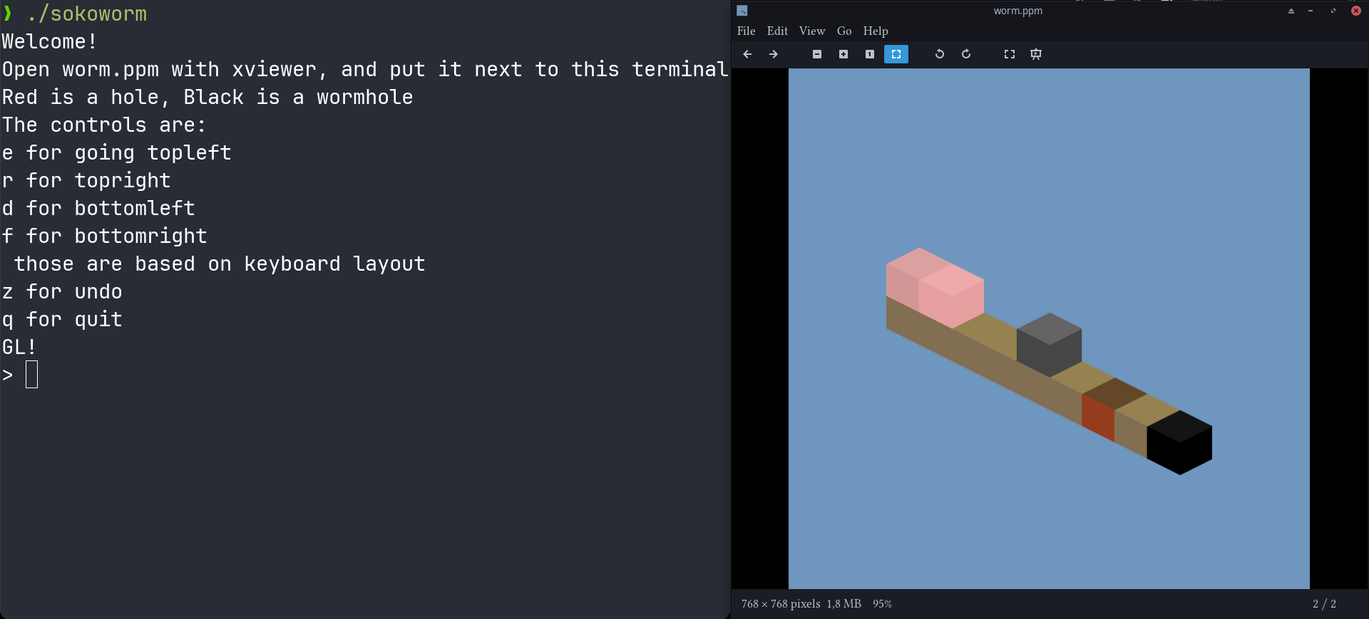Click the worm.ppm title bar text
Image resolution: width=1369 pixels, height=619 pixels.
pyautogui.click(x=1017, y=11)
